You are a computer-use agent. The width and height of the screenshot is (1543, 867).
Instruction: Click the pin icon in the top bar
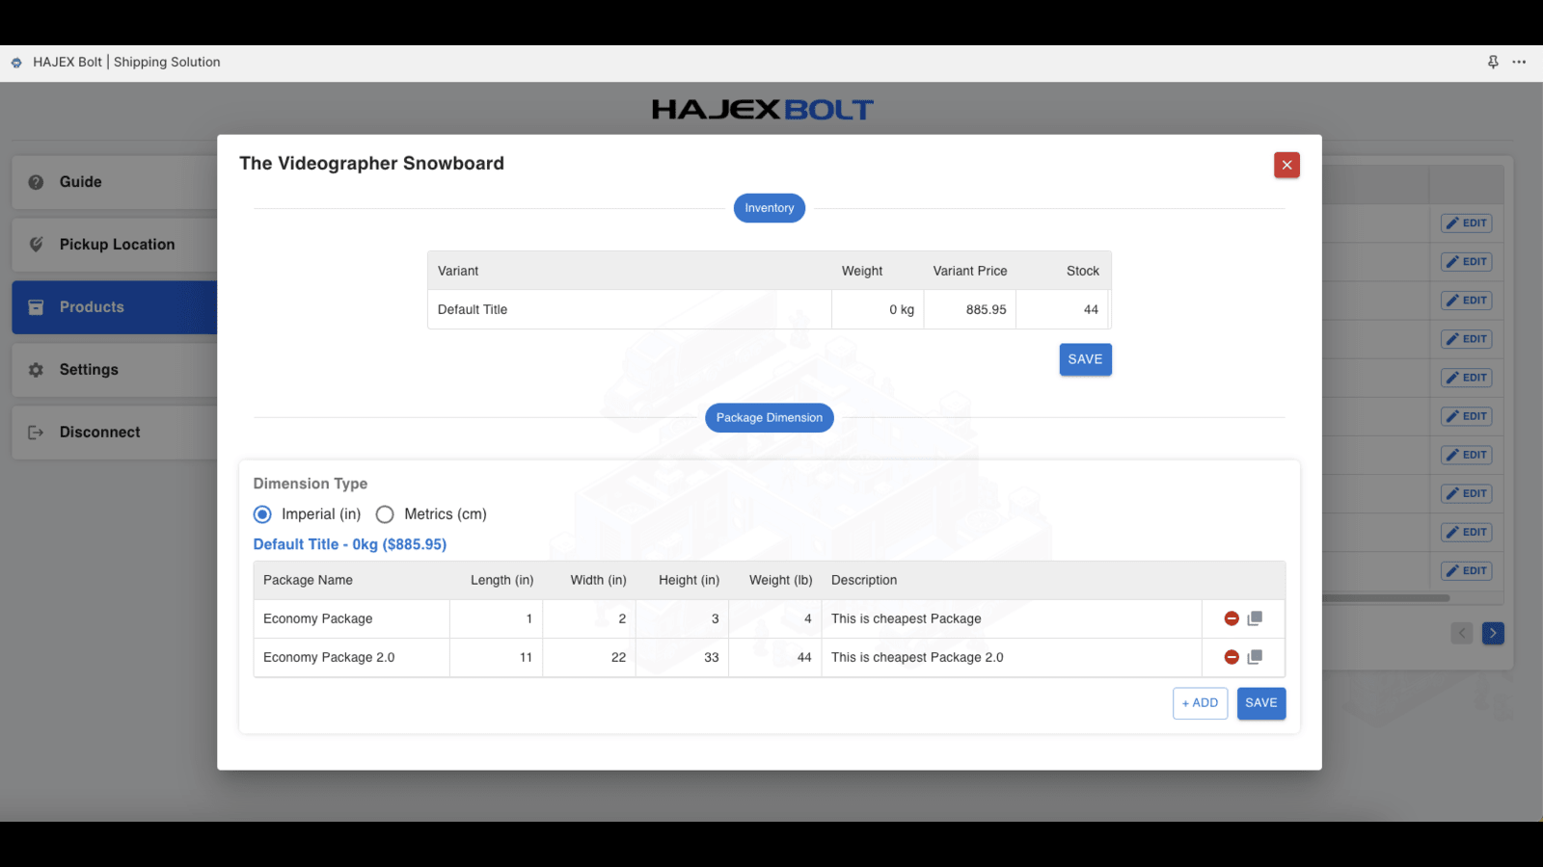1493,62
